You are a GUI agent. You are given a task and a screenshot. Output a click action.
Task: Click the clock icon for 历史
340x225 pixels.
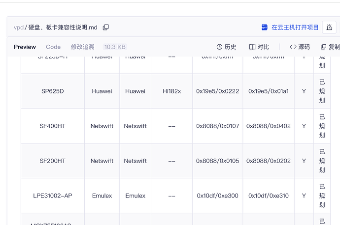coord(219,47)
